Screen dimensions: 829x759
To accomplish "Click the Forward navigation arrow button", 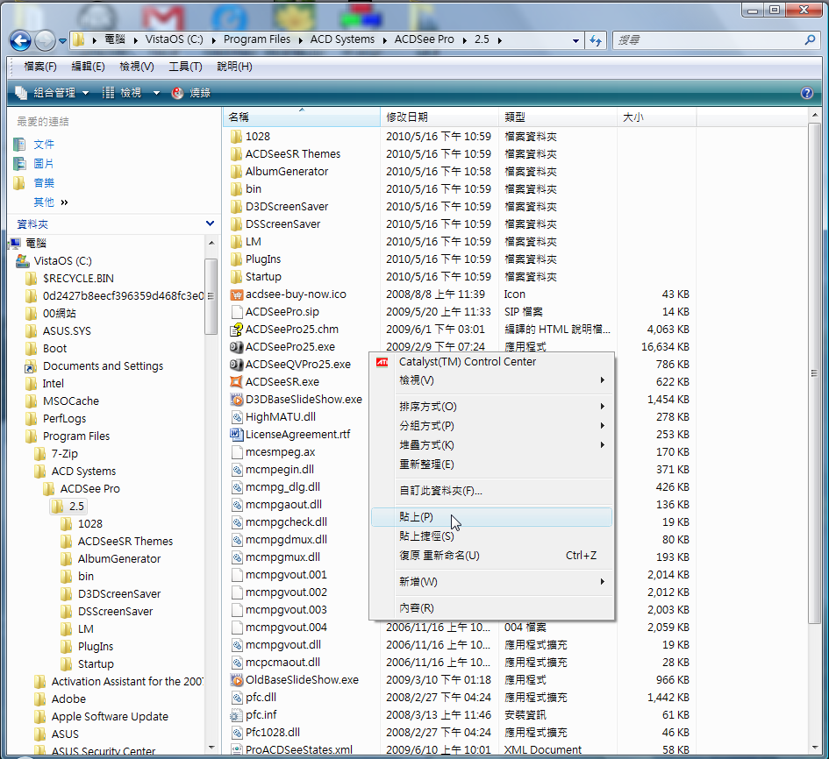I will tap(45, 40).
